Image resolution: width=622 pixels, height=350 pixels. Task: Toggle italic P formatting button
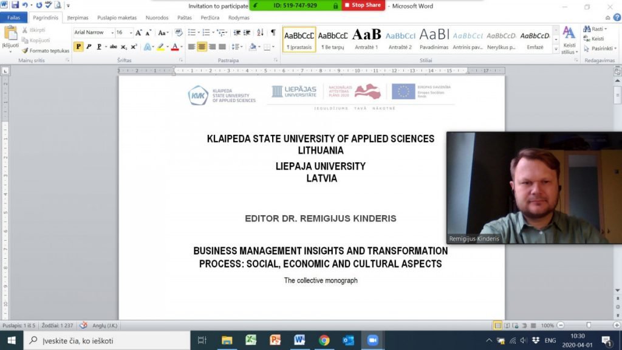tap(89, 47)
